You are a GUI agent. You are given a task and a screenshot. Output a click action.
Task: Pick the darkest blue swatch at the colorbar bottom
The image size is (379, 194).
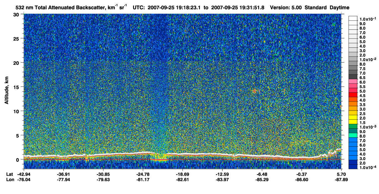point(353,167)
